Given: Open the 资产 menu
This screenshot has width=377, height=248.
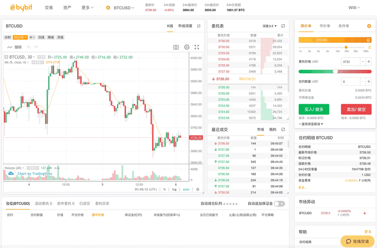Looking at the screenshot, I should [x=67, y=8].
